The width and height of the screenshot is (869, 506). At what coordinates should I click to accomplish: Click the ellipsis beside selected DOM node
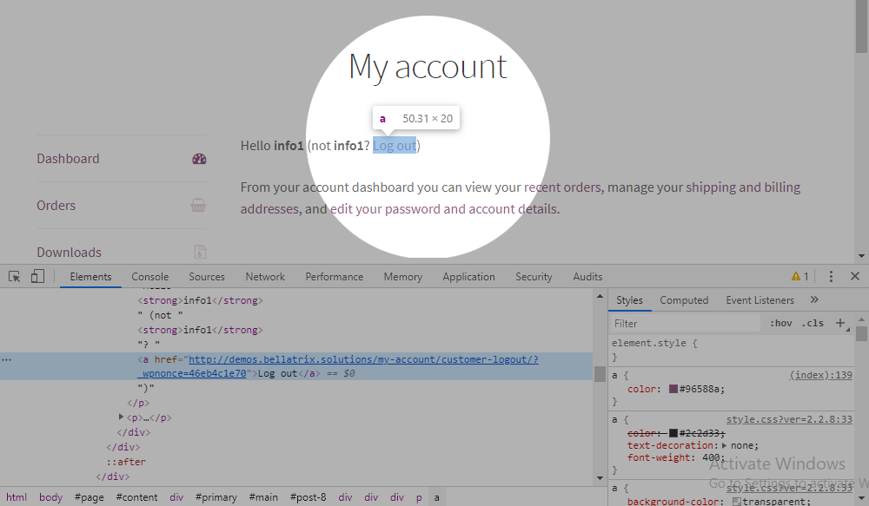(x=6, y=360)
